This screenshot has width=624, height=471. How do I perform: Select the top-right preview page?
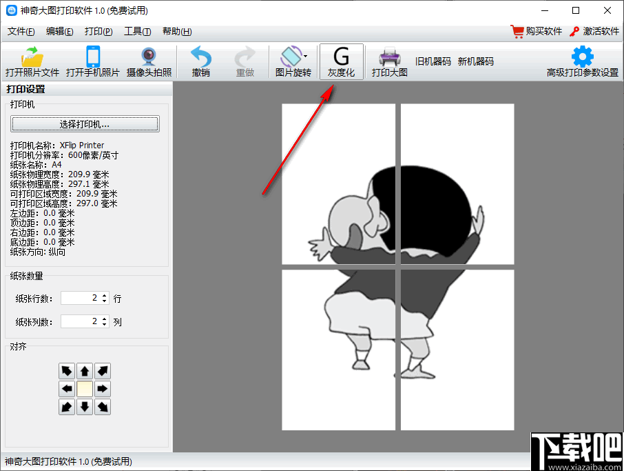(x=457, y=184)
